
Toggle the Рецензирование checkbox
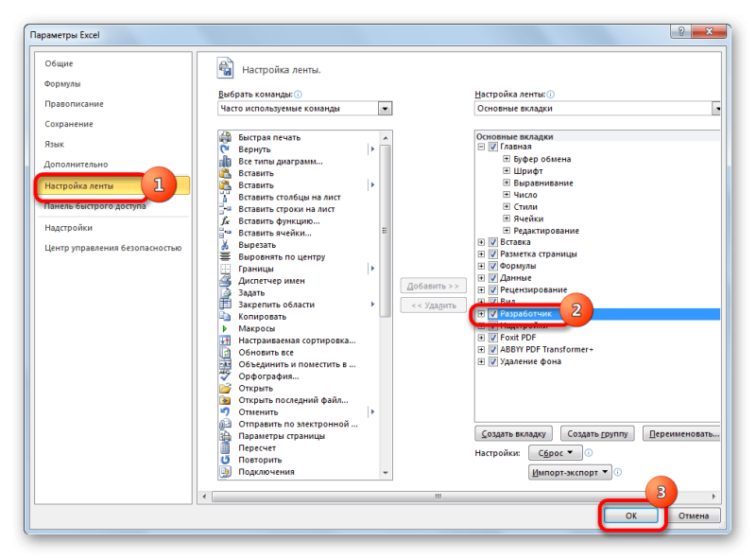[492, 289]
